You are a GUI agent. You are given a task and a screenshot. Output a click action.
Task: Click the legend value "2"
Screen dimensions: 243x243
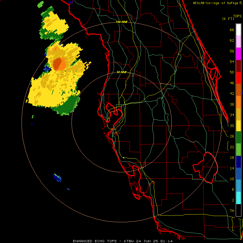[233, 200]
